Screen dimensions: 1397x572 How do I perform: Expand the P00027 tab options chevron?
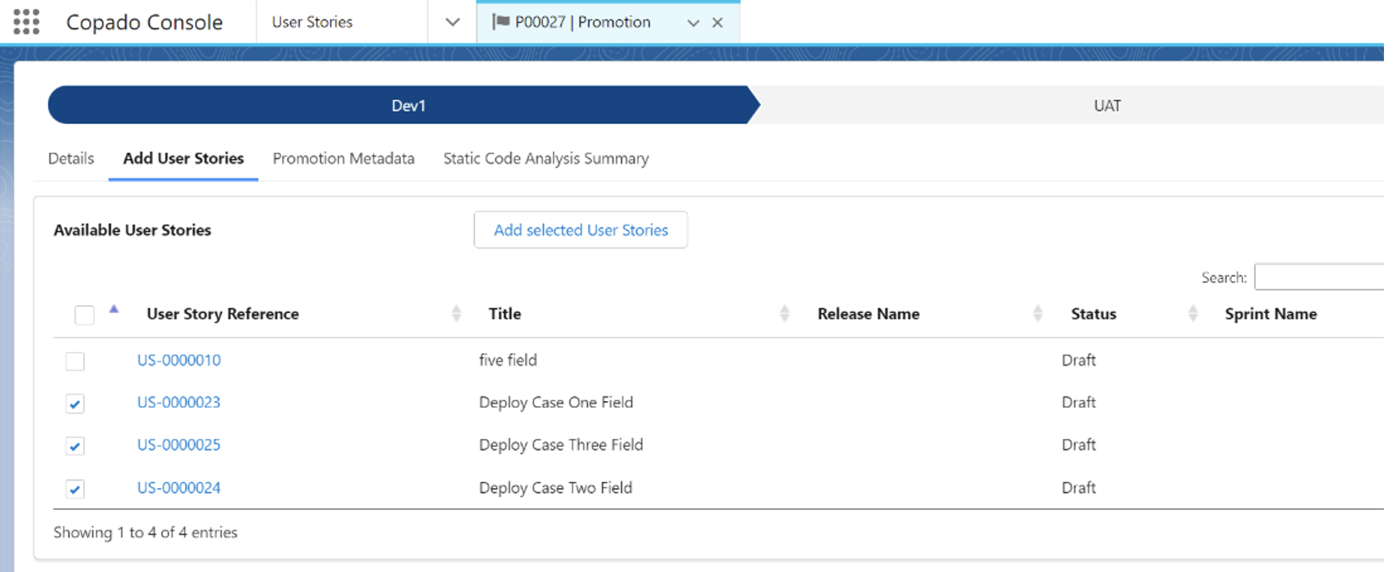(x=693, y=23)
